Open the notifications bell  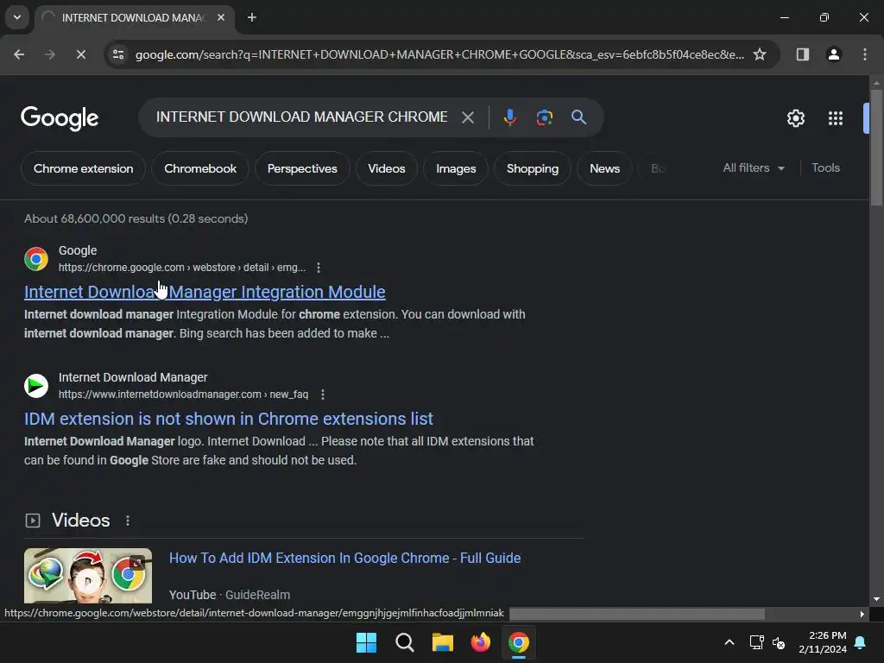(x=861, y=642)
